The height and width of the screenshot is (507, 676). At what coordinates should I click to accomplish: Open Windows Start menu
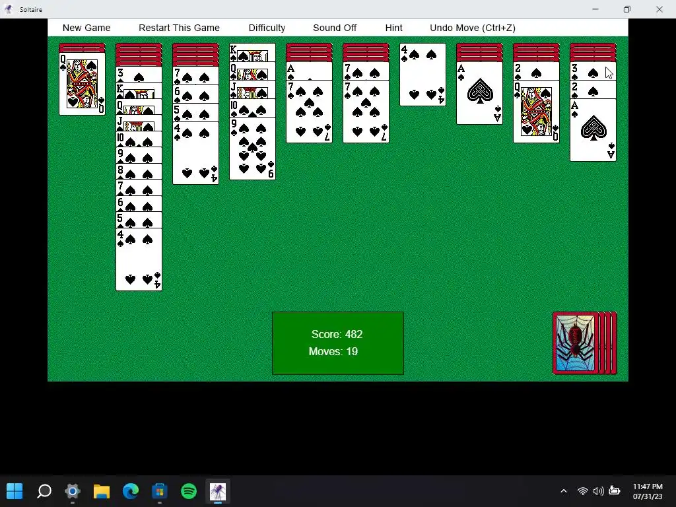(15, 490)
